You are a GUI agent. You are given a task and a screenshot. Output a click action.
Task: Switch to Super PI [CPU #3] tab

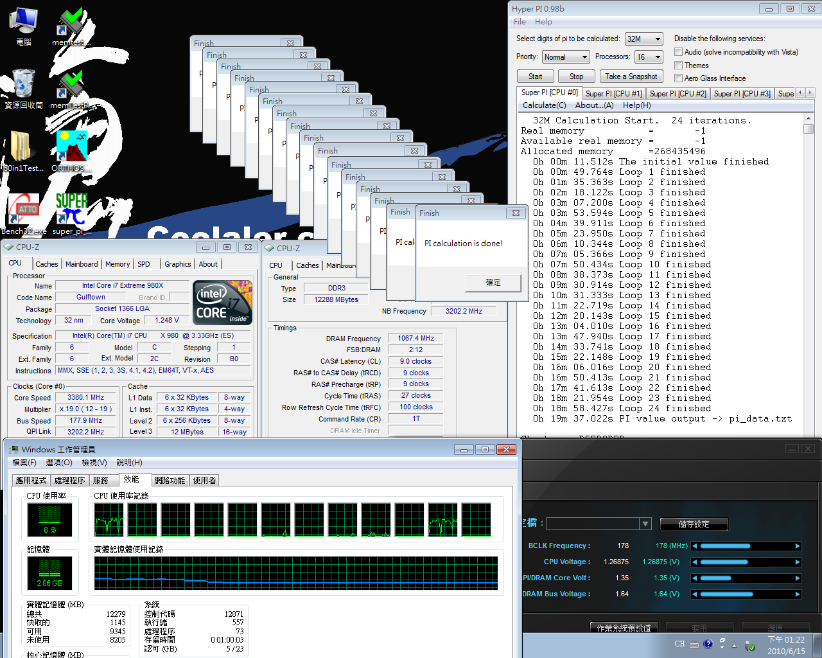point(742,94)
